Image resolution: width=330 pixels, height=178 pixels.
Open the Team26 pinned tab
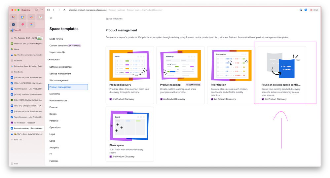point(27,30)
